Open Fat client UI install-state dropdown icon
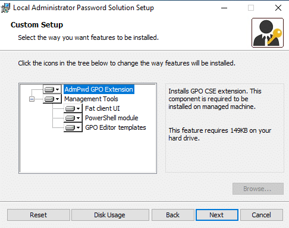The image size is (289, 228). pos(73,108)
